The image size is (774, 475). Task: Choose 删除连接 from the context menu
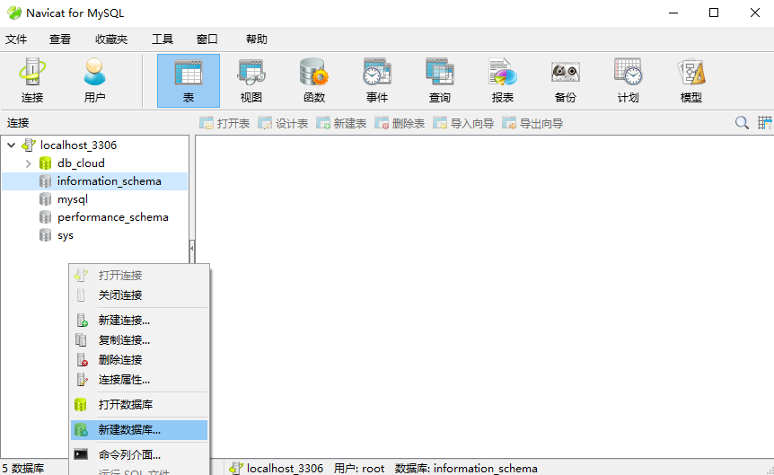(x=139, y=359)
